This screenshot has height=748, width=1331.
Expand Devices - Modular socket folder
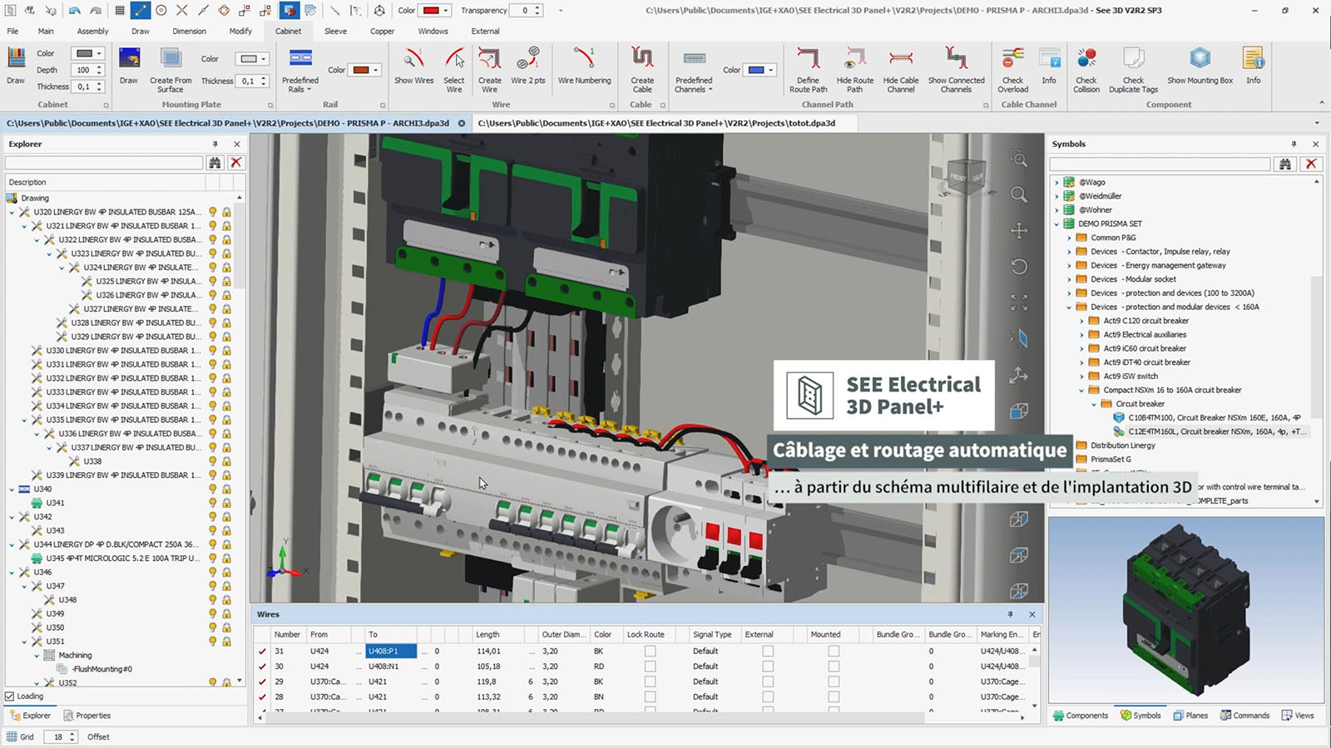[1070, 279]
